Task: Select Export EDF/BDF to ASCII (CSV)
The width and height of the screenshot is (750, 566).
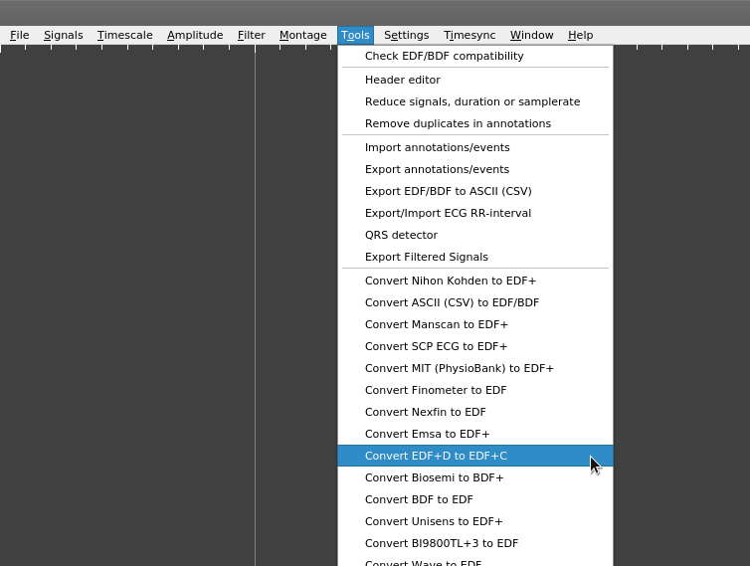Action: point(448,192)
